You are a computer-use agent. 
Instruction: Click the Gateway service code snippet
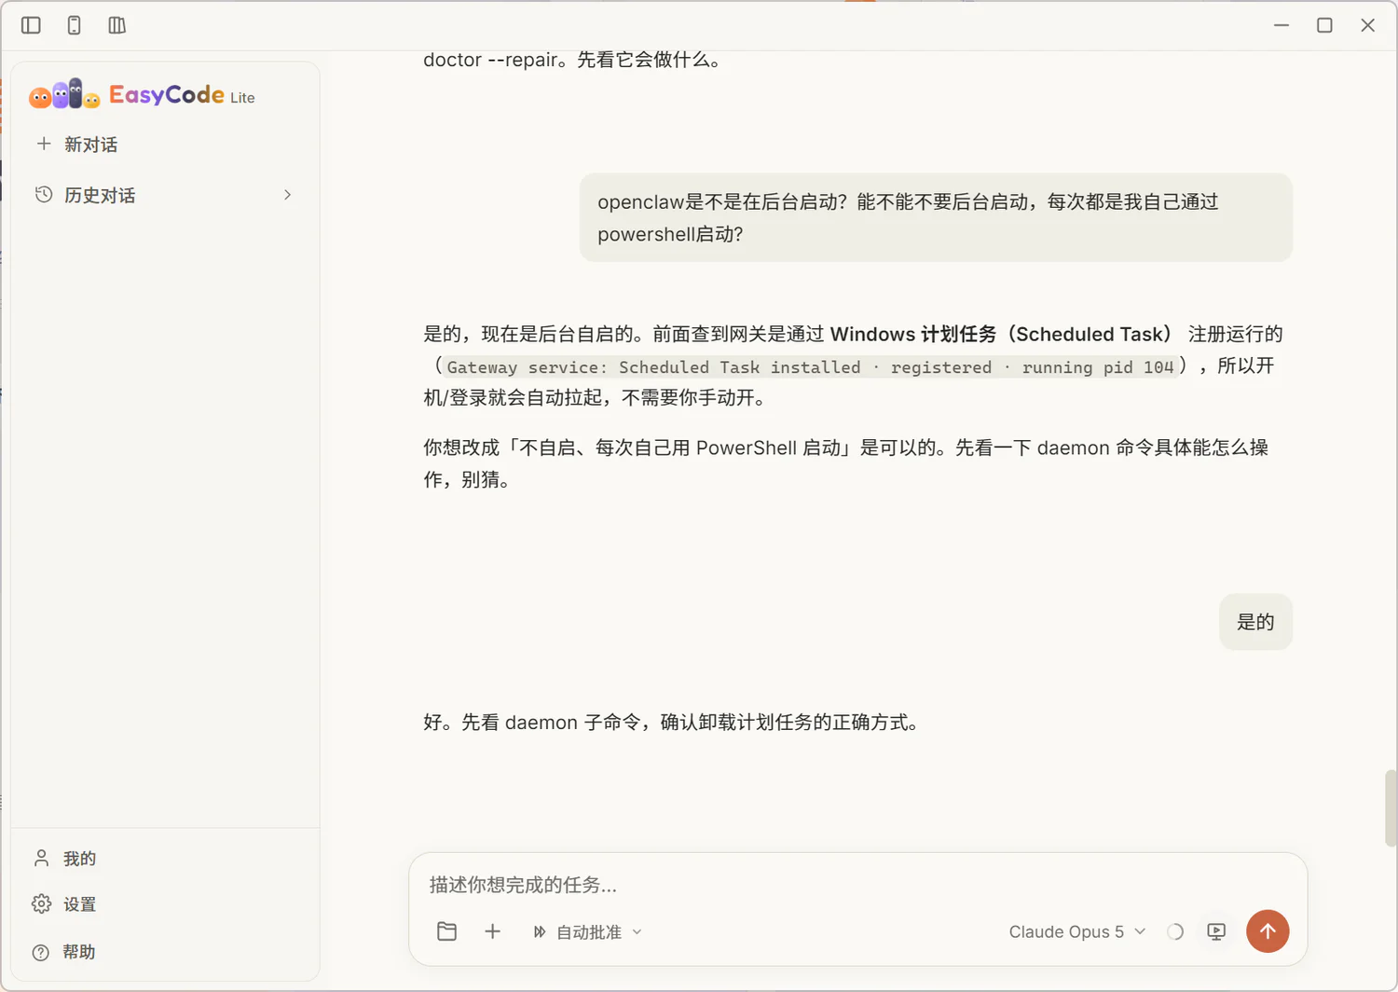tap(811, 367)
